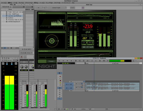Image resolution: width=143 pixels, height=111 pixels.
Task: Open the 編集 menu
Action: tap(10, 3)
